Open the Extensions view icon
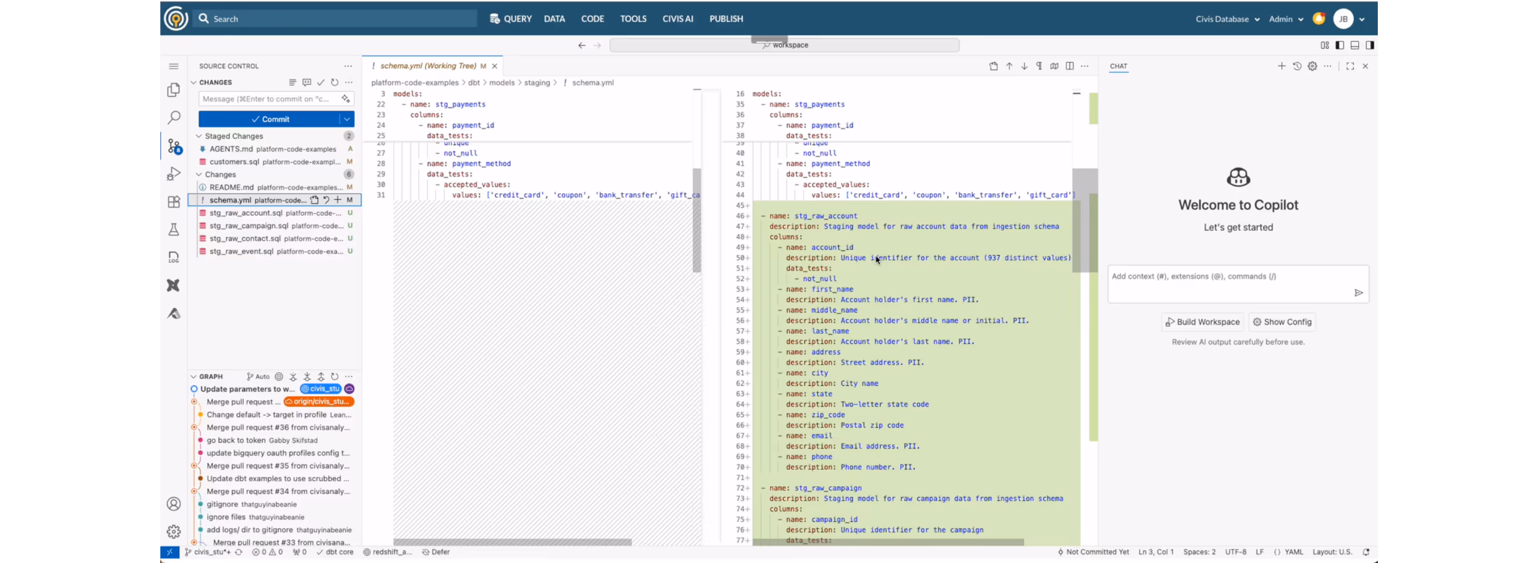Screen dimensions: 1538x563 (x=174, y=202)
